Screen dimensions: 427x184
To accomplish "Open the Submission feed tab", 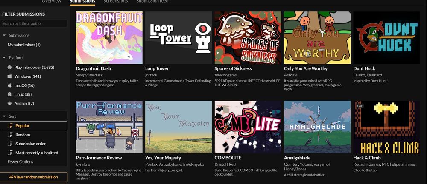I will pos(152,1).
